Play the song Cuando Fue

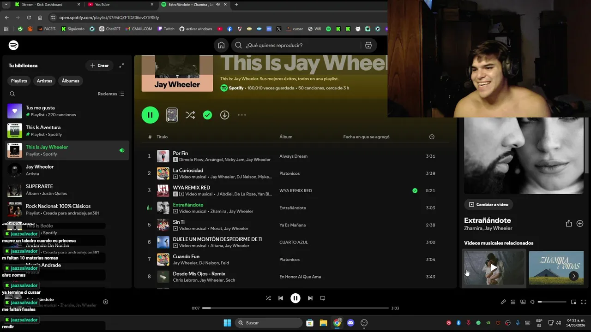pyautogui.click(x=186, y=256)
